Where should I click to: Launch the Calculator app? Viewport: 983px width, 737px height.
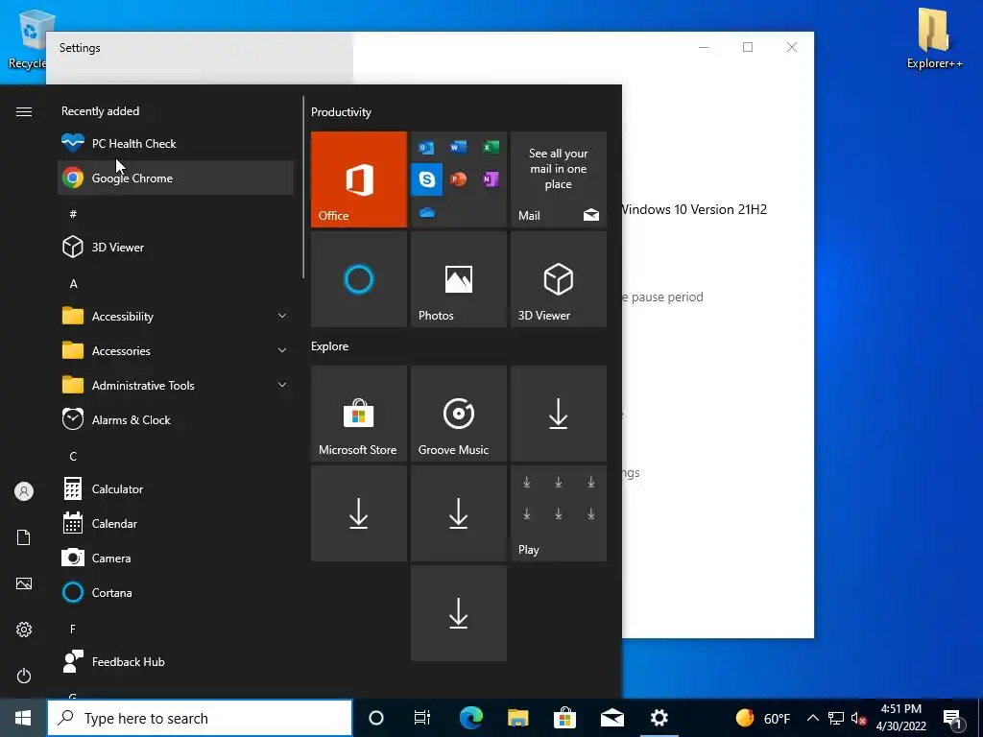tap(176, 488)
